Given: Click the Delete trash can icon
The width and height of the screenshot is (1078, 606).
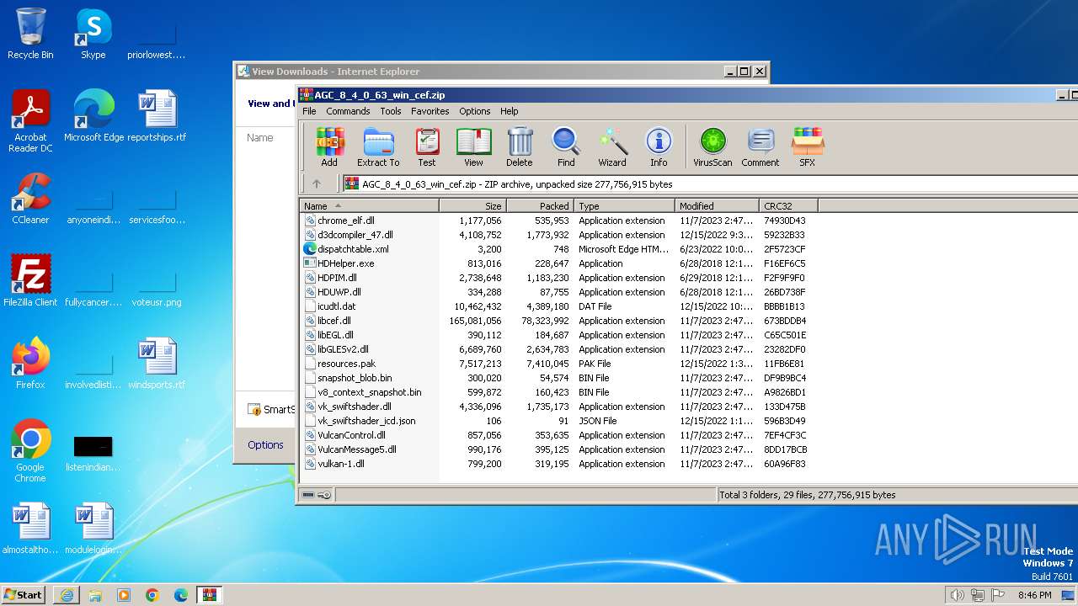Looking at the screenshot, I should pos(520,146).
